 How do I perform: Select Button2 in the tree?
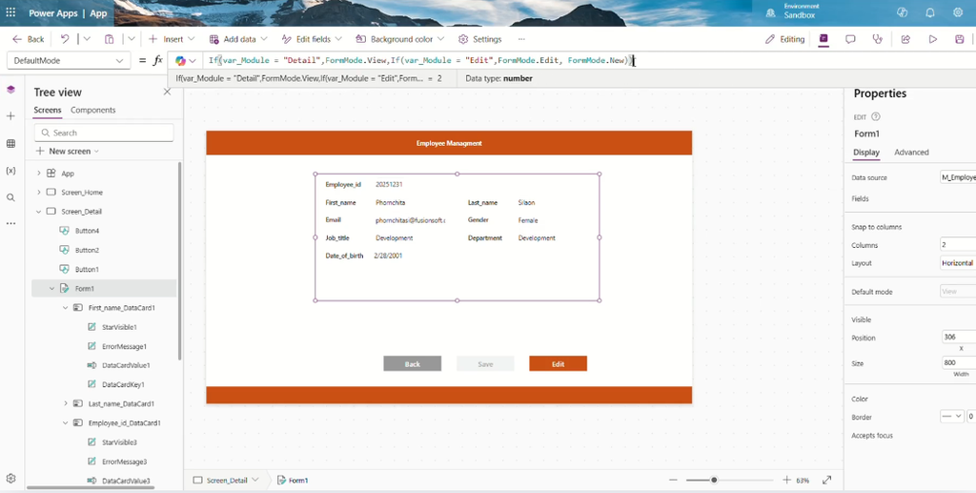87,250
